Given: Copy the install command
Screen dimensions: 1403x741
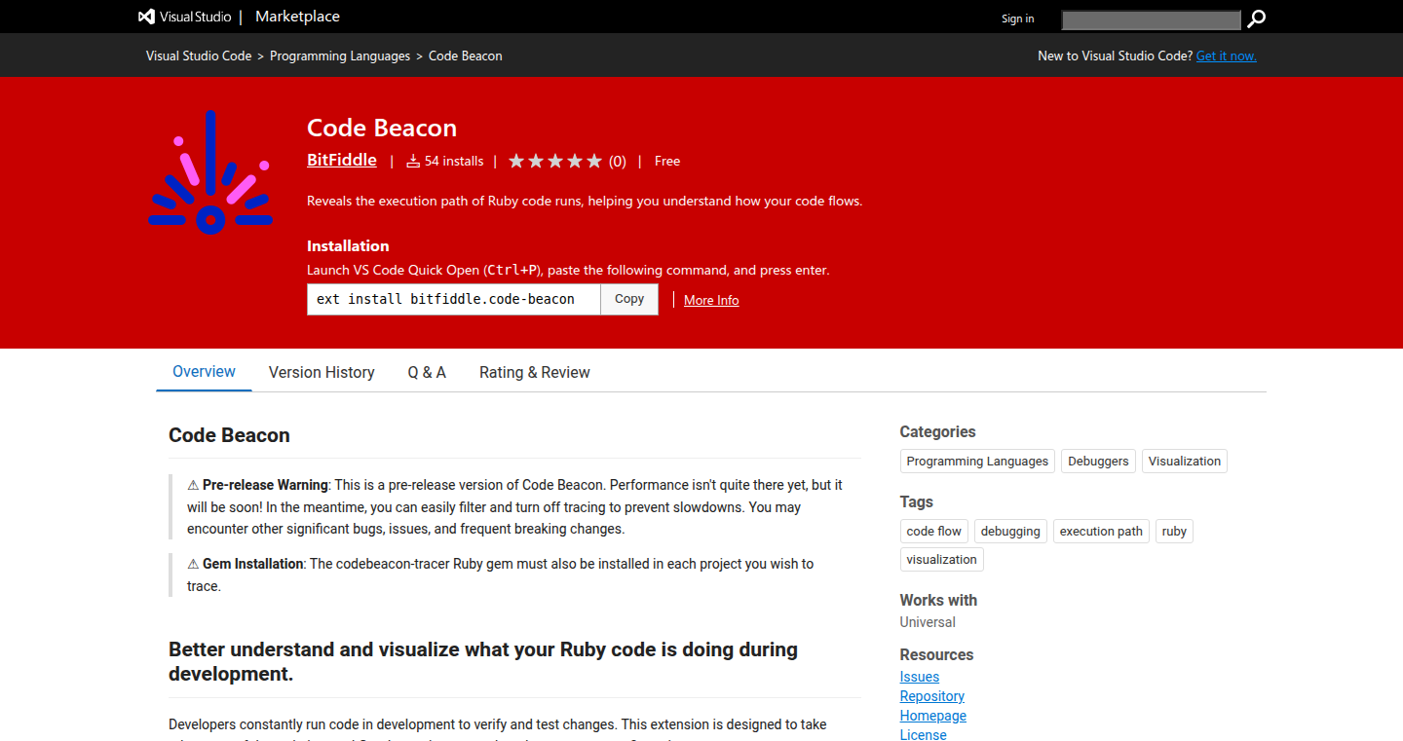Looking at the screenshot, I should 629,299.
